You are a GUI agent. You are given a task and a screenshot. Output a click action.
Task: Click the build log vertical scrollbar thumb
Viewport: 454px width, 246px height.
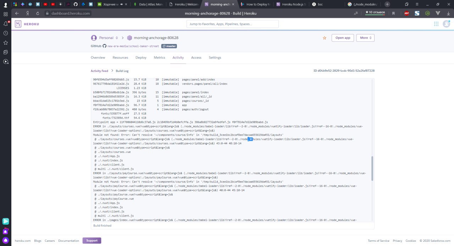pyautogui.click(x=372, y=168)
